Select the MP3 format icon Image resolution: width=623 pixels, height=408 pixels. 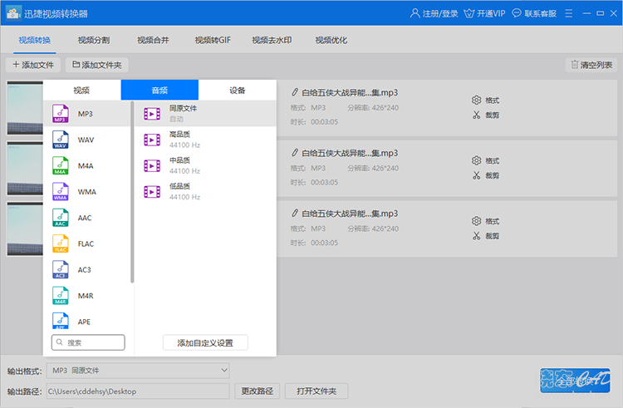tap(61, 114)
